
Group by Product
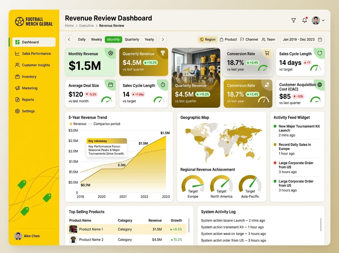tap(228, 40)
